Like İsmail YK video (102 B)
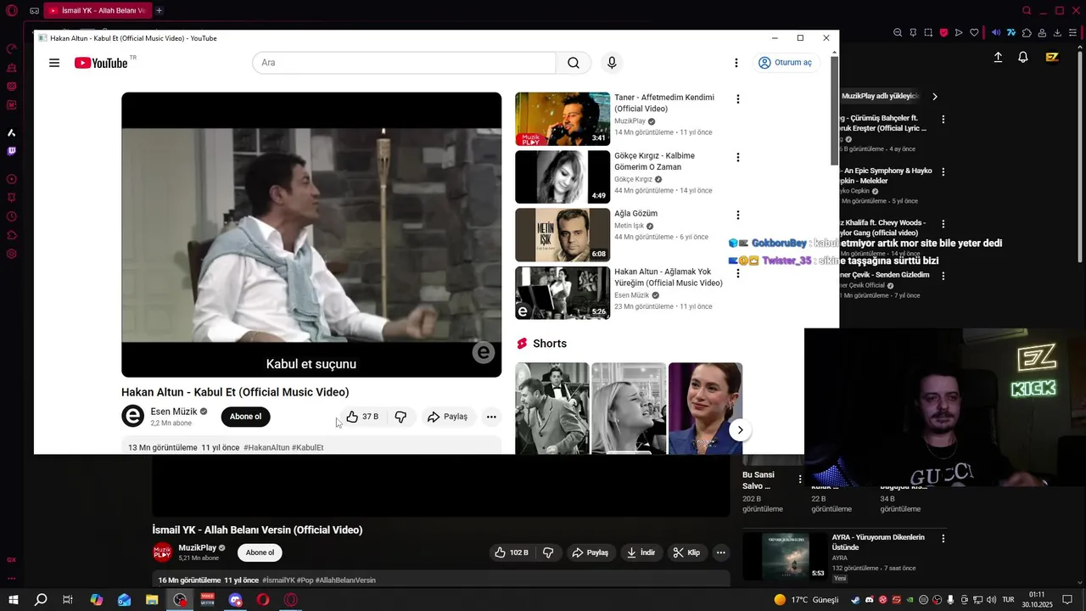The height and width of the screenshot is (611, 1086). (x=512, y=552)
